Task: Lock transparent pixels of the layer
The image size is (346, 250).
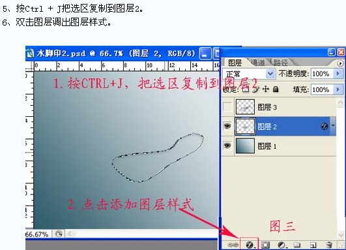Action: pyautogui.click(x=246, y=89)
